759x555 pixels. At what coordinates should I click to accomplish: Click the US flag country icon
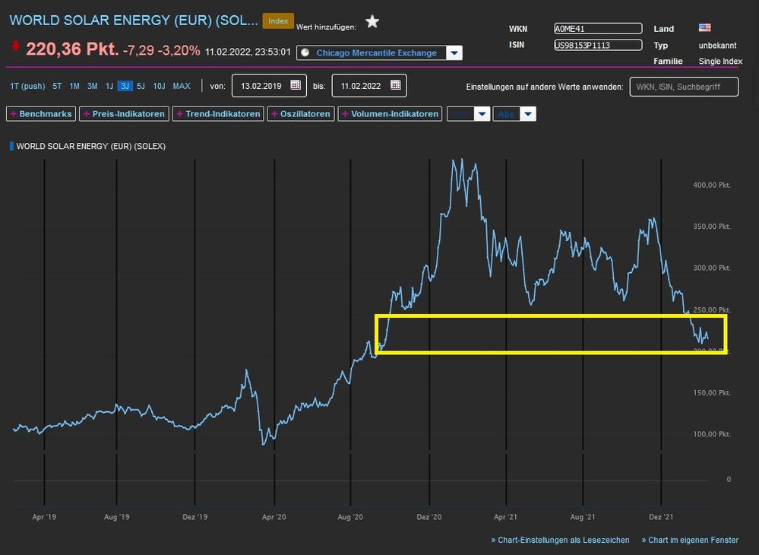705,28
